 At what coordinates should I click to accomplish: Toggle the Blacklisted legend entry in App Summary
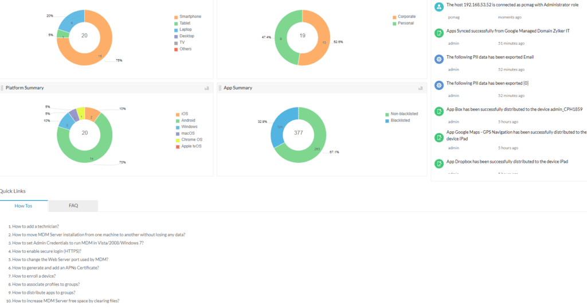(404, 120)
